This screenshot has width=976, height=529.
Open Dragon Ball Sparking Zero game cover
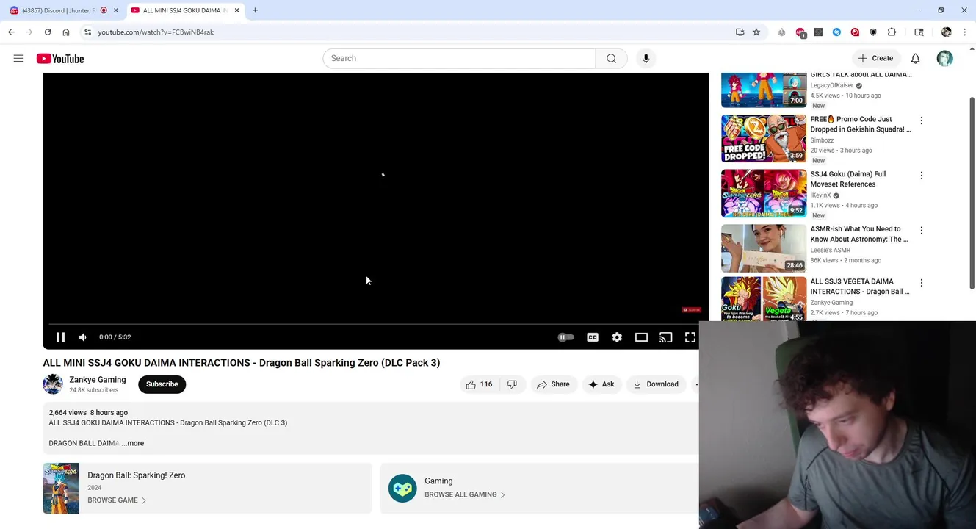[61, 488]
